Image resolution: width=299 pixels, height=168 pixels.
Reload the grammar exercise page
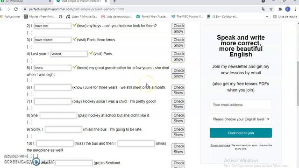[16, 9]
